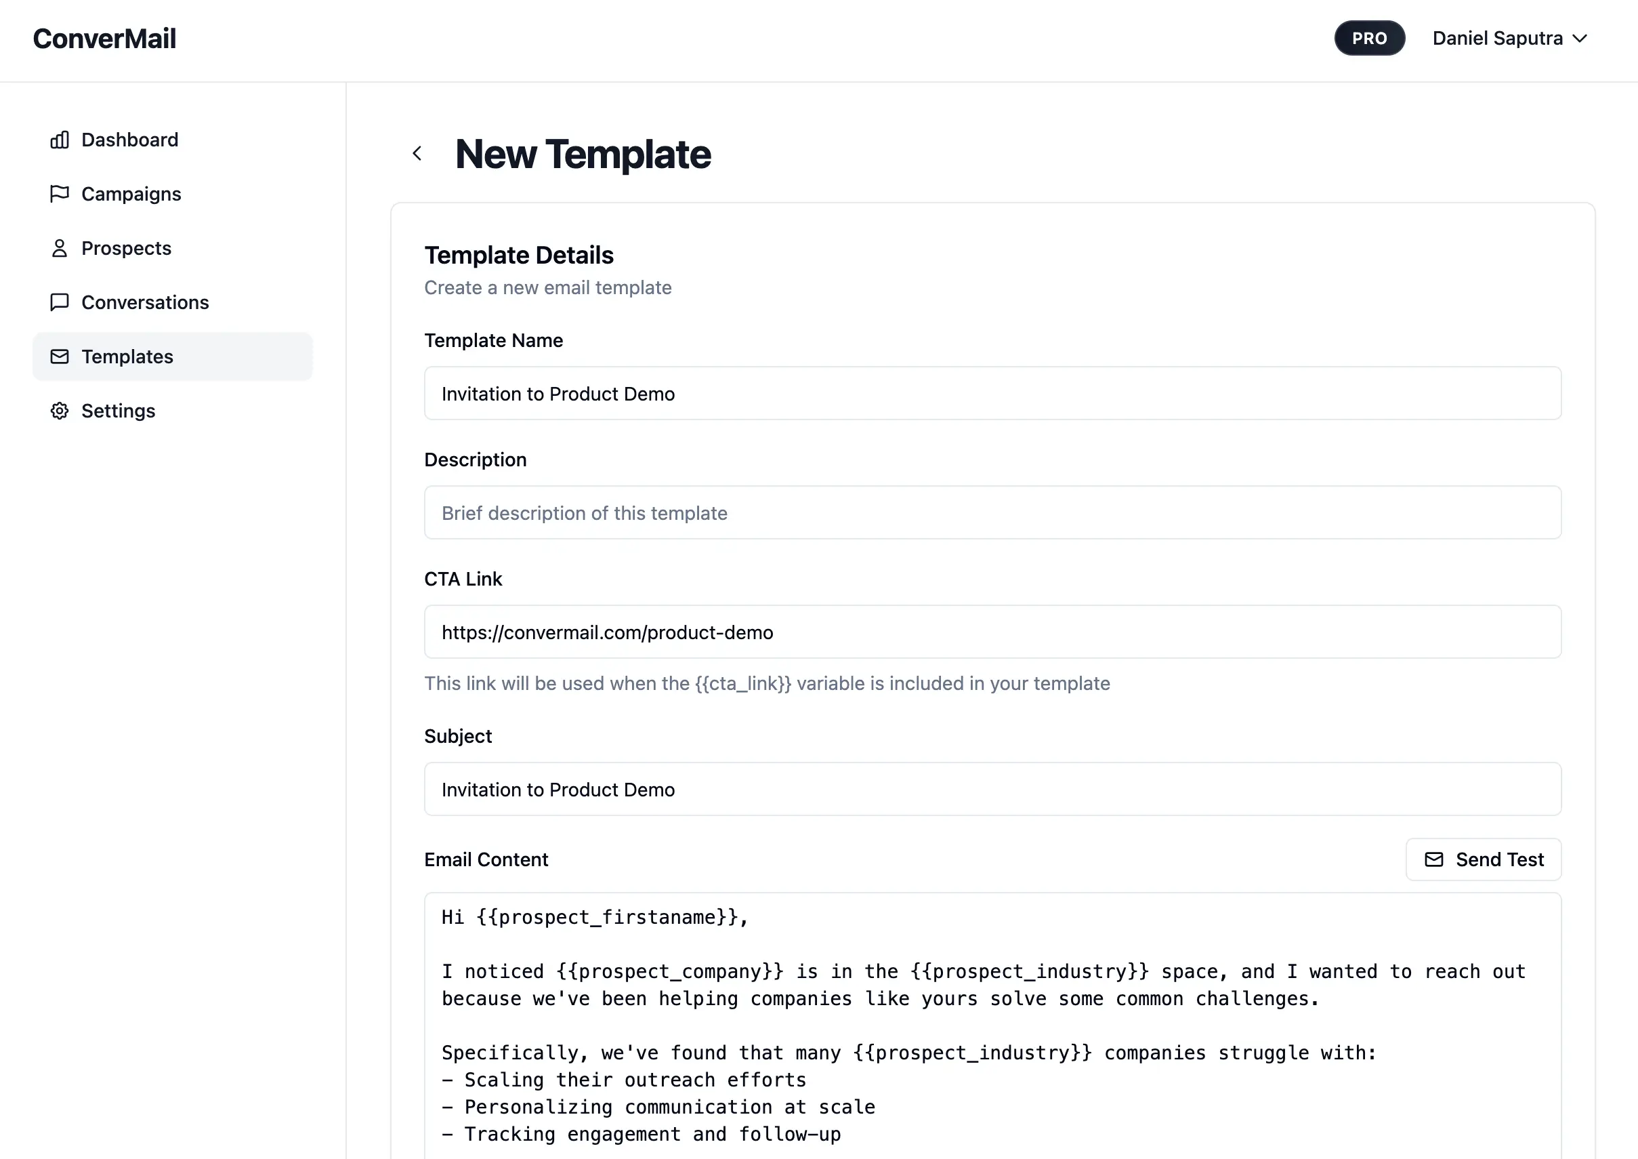
Task: Focus the Template Name input field
Action: pos(992,393)
